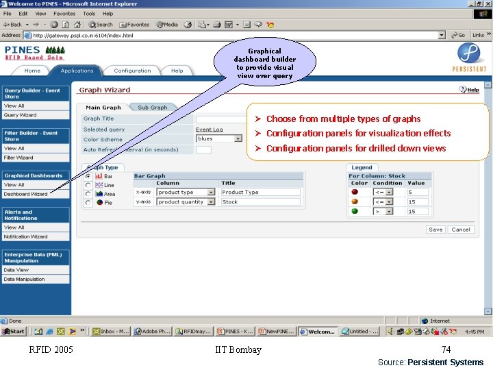The width and height of the screenshot is (493, 370).
Task: Select Main Graph tab
Action: pyautogui.click(x=103, y=108)
